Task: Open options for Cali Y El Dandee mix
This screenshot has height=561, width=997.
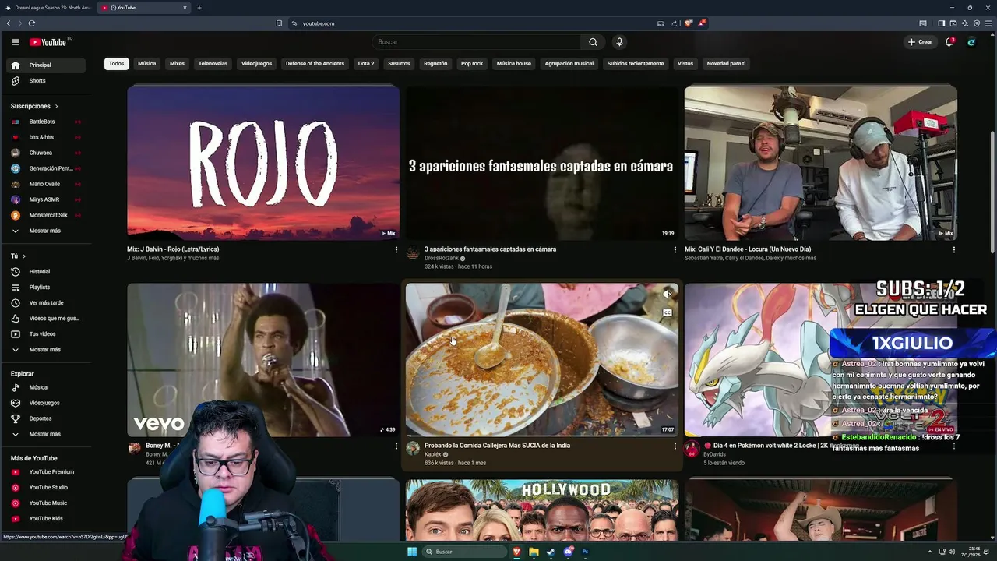Action: [x=953, y=250]
